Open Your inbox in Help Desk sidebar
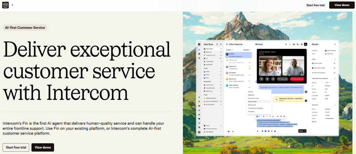Viewport: 356px width, 154px height. point(212,49)
